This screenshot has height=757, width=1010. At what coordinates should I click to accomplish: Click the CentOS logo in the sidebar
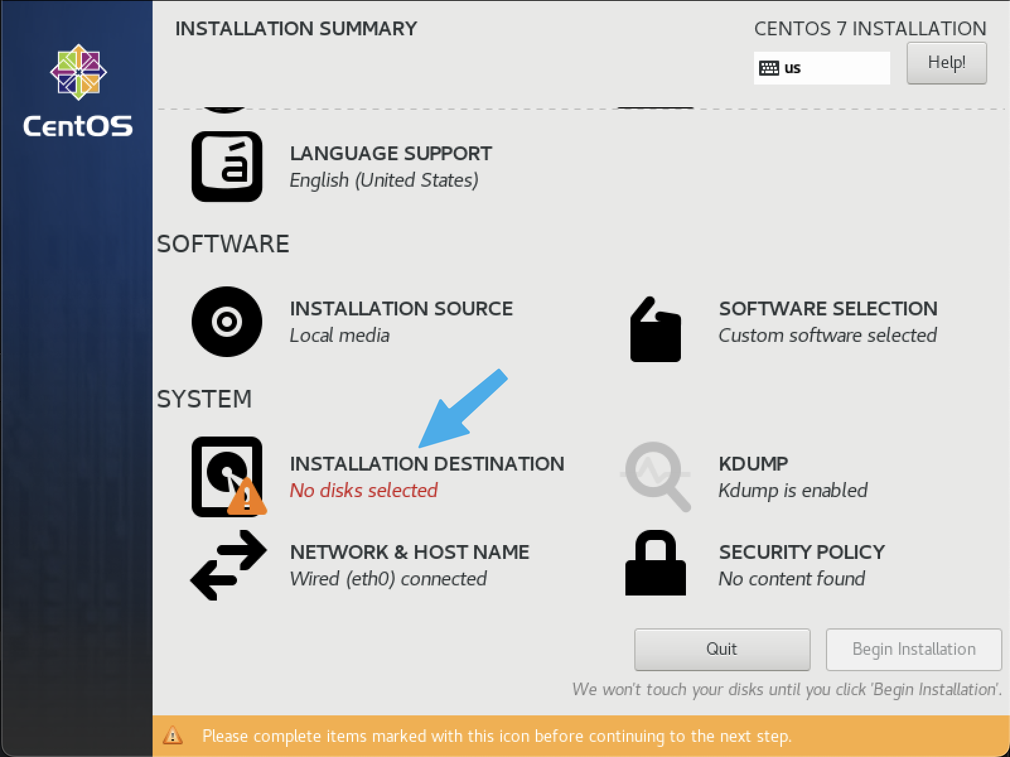[x=78, y=88]
